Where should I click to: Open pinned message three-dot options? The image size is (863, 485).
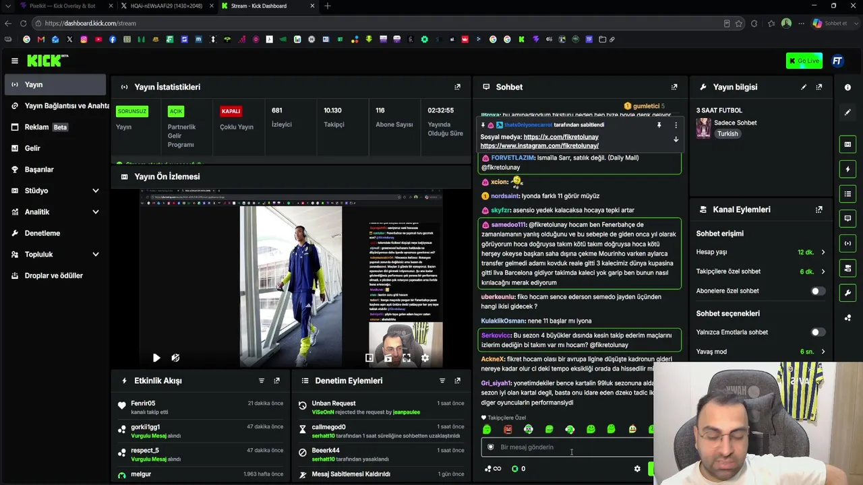(x=676, y=125)
